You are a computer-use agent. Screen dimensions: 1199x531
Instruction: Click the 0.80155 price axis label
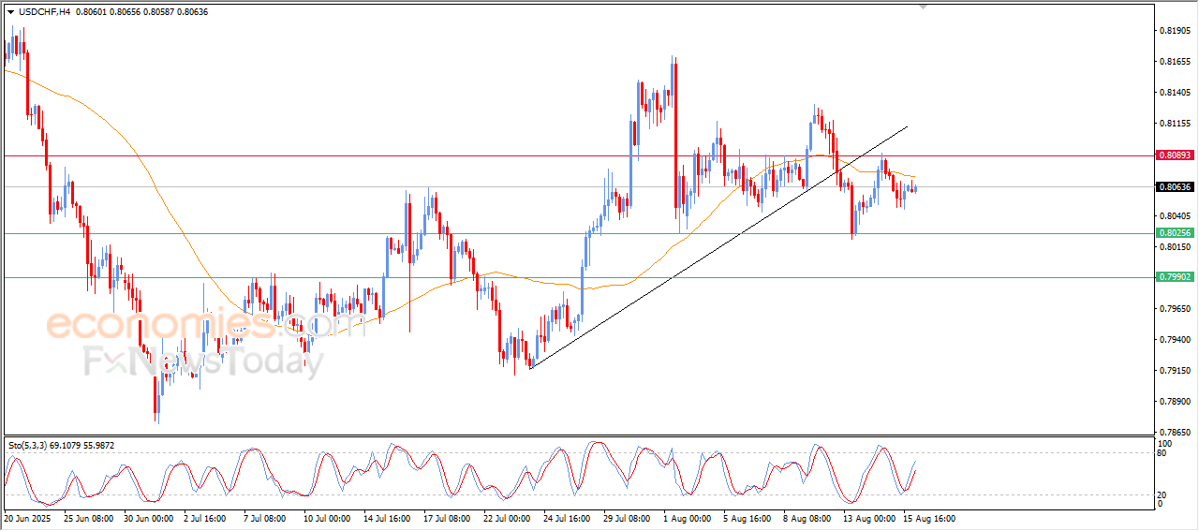pyautogui.click(x=1175, y=246)
